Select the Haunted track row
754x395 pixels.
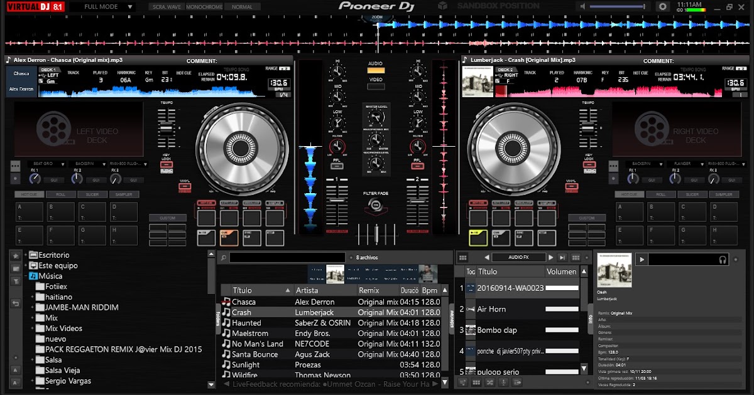331,323
